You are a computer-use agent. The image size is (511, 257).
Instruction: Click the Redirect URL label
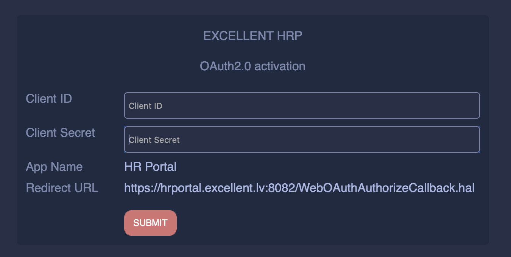pos(62,188)
